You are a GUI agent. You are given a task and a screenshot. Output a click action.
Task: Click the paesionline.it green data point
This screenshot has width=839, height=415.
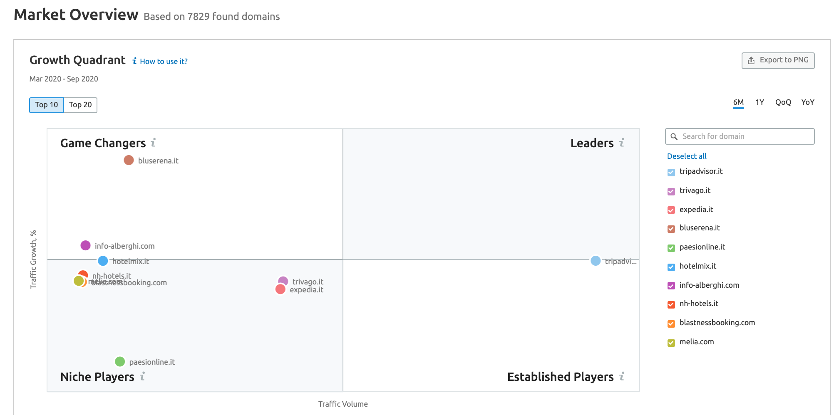tap(120, 361)
